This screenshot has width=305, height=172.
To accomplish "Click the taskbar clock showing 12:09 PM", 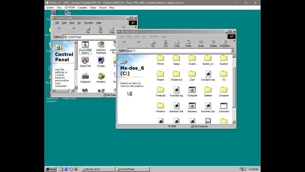I will point(253,169).
